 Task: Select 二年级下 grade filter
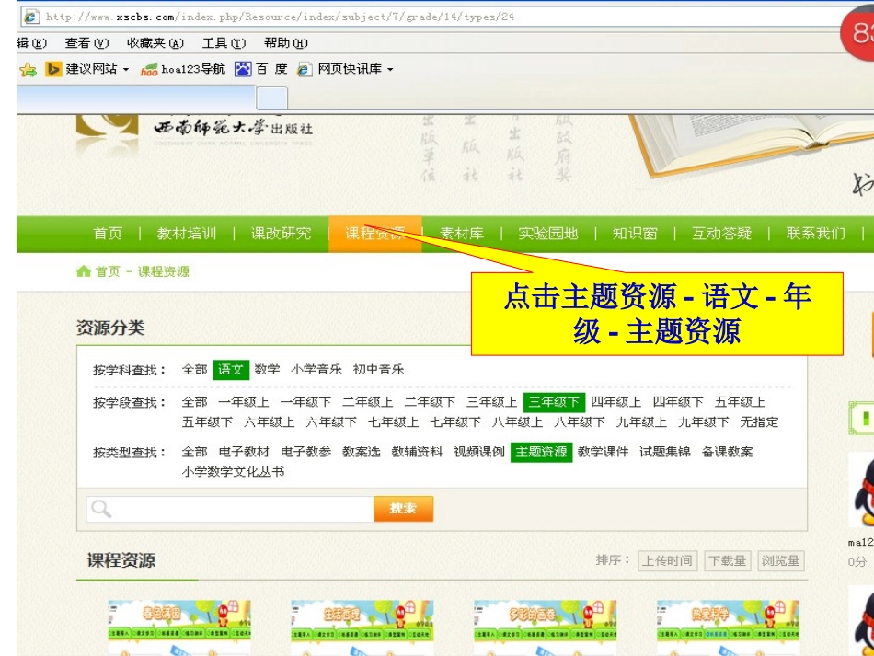click(430, 402)
